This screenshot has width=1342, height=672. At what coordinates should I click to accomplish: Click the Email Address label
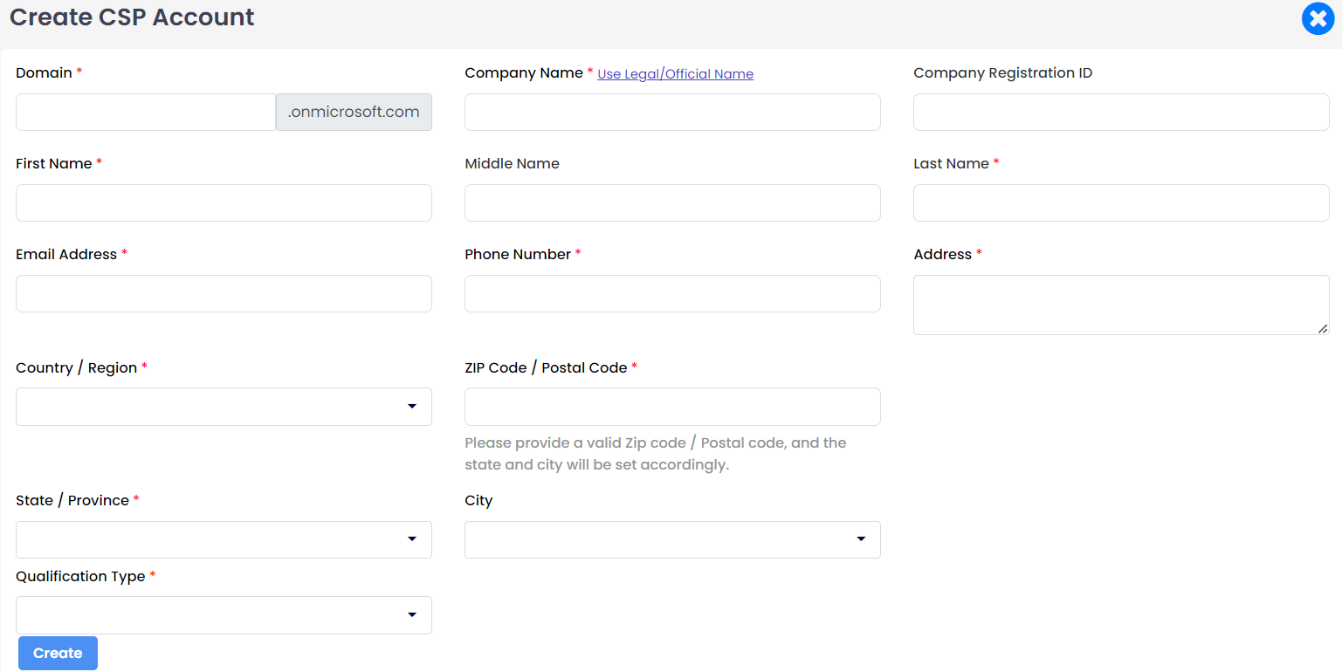tap(66, 255)
